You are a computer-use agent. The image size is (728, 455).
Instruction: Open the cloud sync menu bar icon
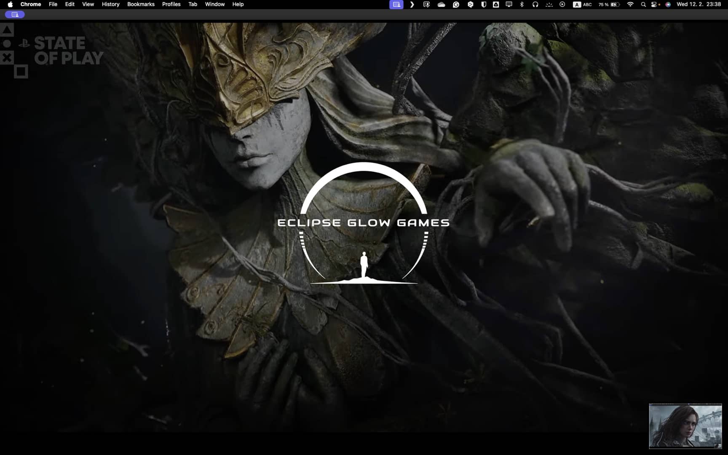(441, 4)
